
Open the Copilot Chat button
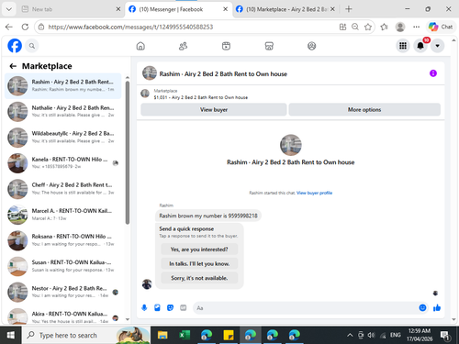tap(441, 27)
